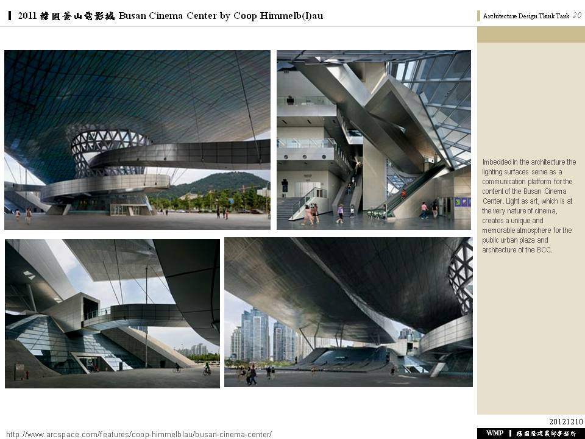Click the page number 20
The height and width of the screenshot is (439, 585).
pos(577,16)
